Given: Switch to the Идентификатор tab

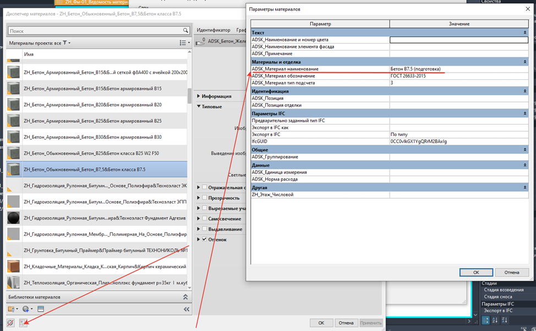Looking at the screenshot, I should tap(214, 30).
